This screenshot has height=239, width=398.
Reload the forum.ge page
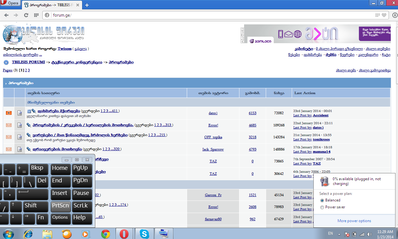(x=26, y=15)
